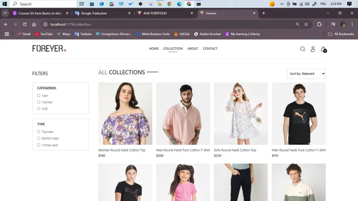The height and width of the screenshot is (201, 358).
Task: Check the Bottomwear type filter
Action: pos(38,138)
